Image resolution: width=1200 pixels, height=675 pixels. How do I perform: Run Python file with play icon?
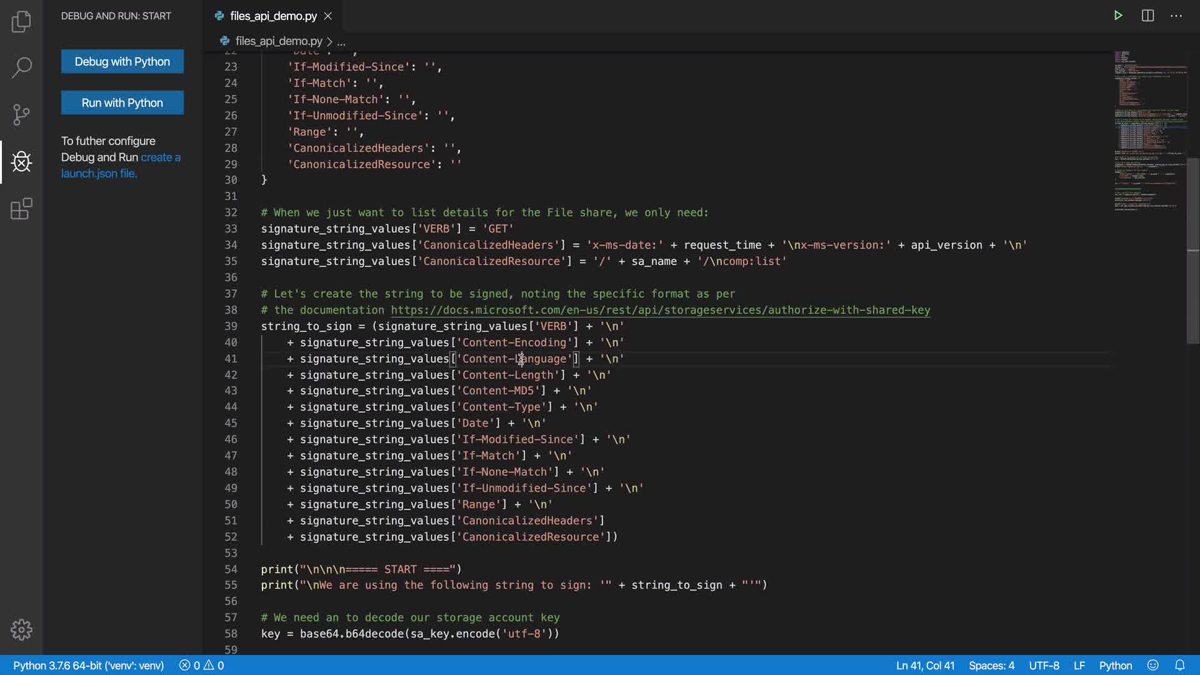click(x=1118, y=16)
